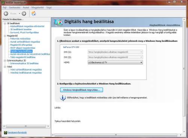Select Surround, PhysX konfigurálása tree item
The width and height of the screenshot is (188, 138).
(x=24, y=32)
